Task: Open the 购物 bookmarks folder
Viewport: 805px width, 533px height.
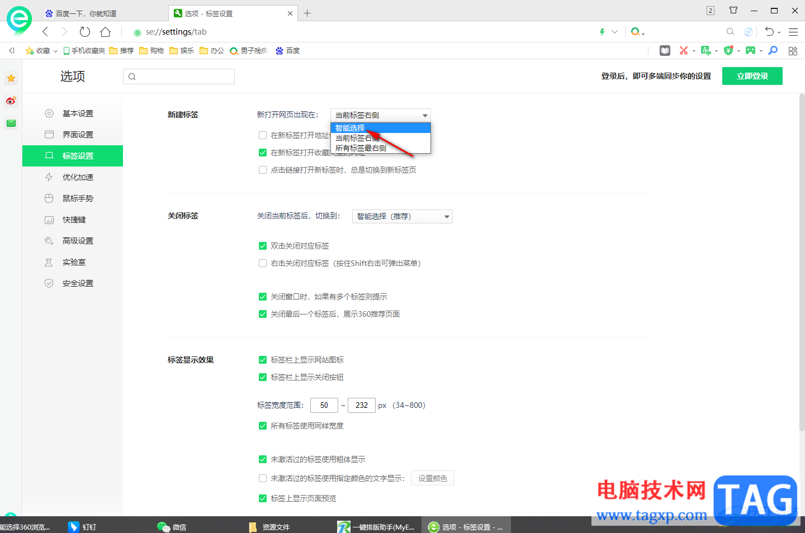Action: [x=151, y=51]
